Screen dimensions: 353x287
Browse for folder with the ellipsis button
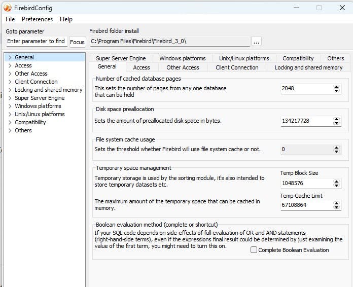tap(256, 42)
